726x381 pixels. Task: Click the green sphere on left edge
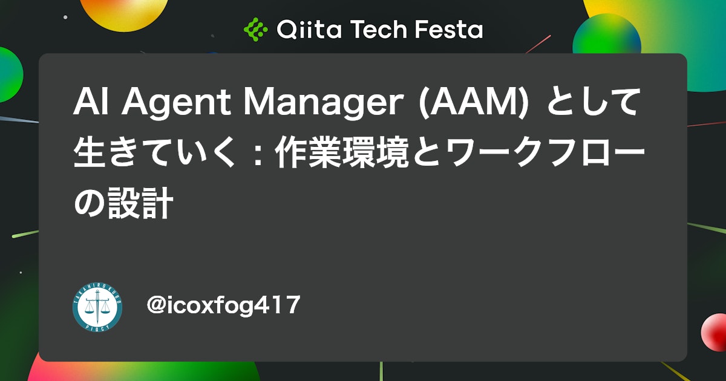pyautogui.click(x=10, y=74)
